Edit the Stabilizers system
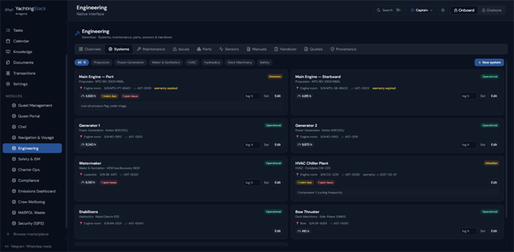 point(278,231)
